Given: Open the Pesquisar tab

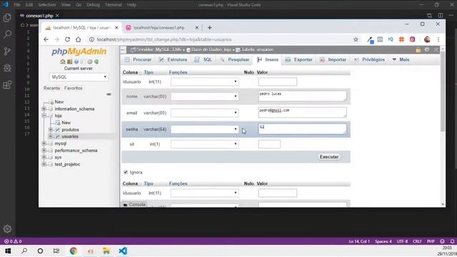Looking at the screenshot, I should click(x=235, y=59).
